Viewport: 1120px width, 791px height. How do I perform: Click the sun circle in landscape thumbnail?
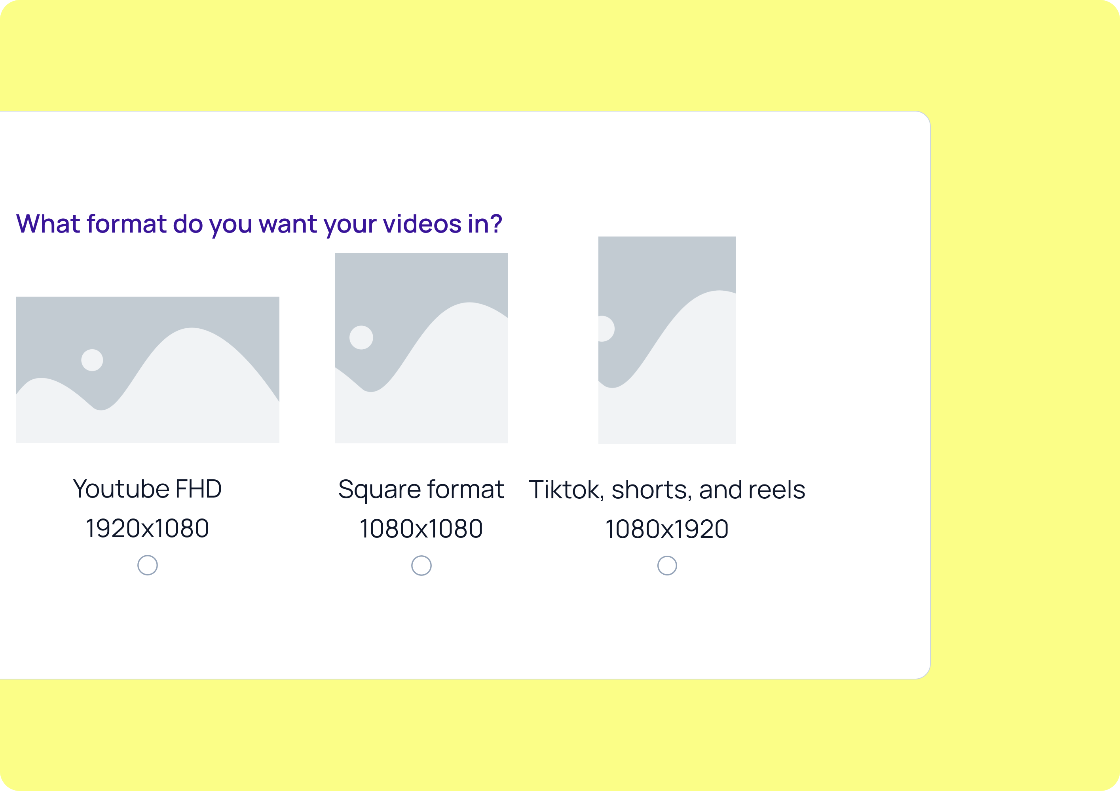click(92, 360)
